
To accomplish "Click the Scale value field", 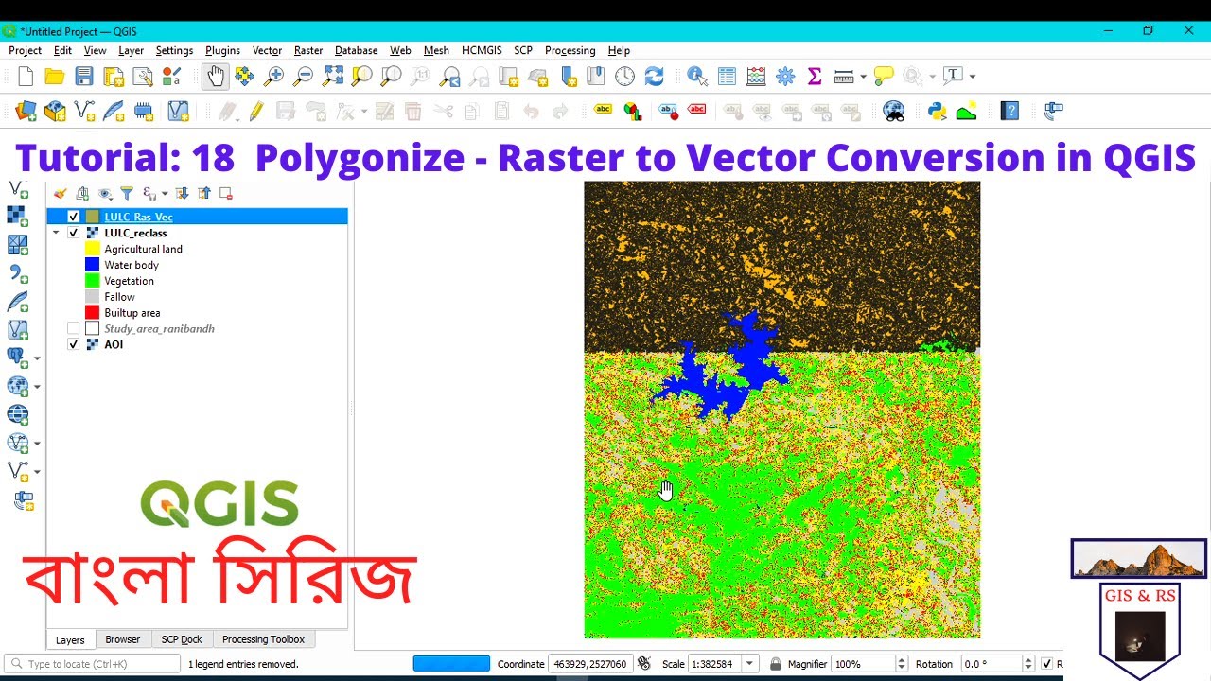I will 715,664.
